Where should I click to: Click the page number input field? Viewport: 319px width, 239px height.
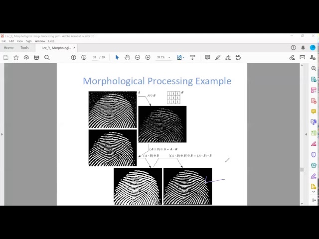click(95, 58)
